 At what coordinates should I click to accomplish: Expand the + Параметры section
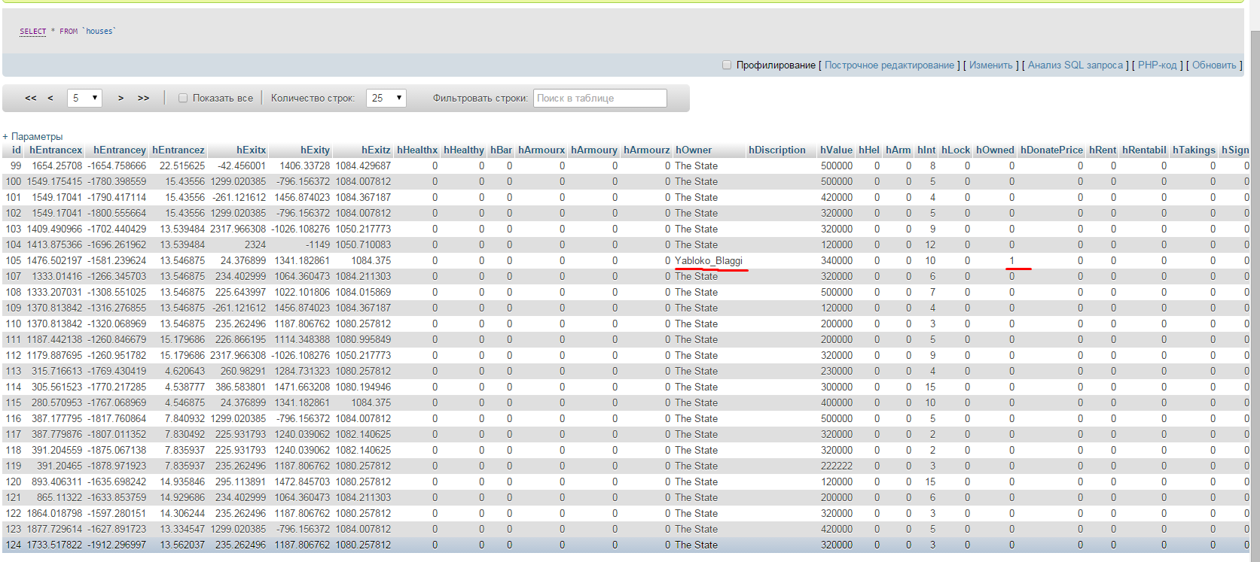click(33, 136)
